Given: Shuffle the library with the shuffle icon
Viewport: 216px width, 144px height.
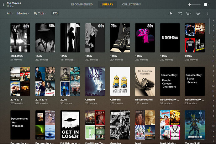Looking at the screenshot, I should [x=180, y=13].
